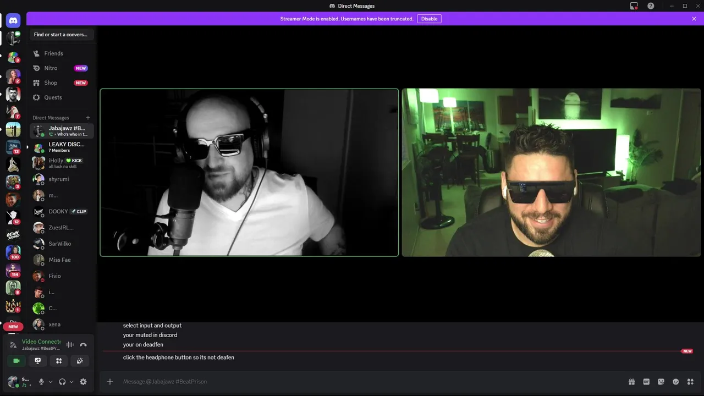The height and width of the screenshot is (396, 704).
Task: Attach file with plus button
Action: click(110, 382)
